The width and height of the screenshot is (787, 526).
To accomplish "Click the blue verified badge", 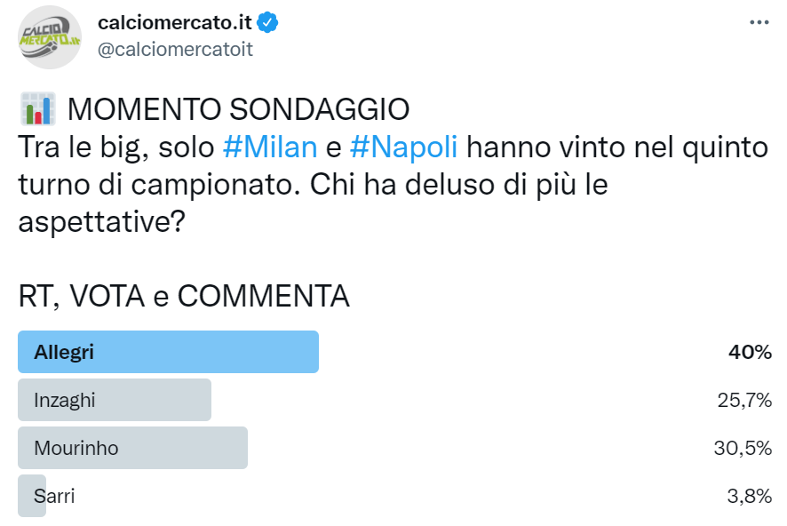I will (268, 23).
